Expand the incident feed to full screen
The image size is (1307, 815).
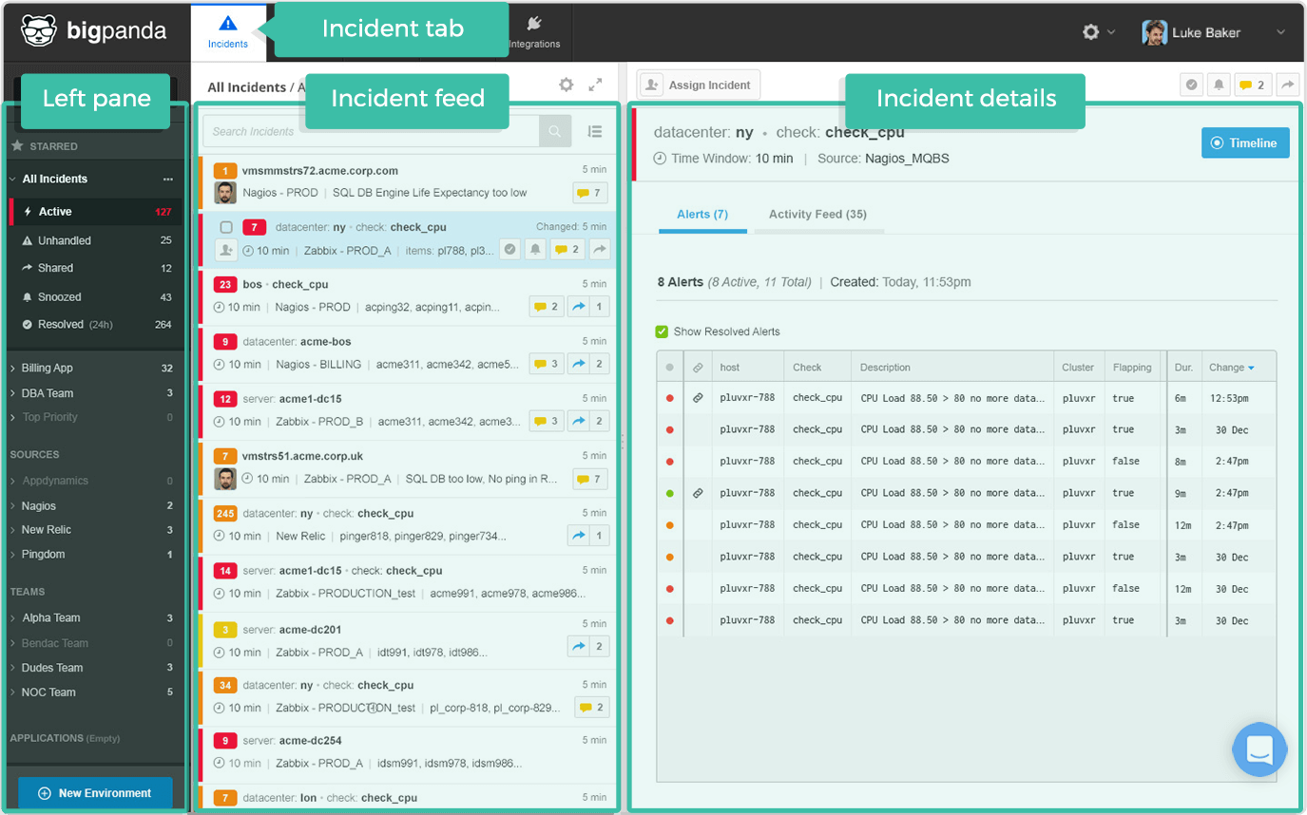(595, 85)
